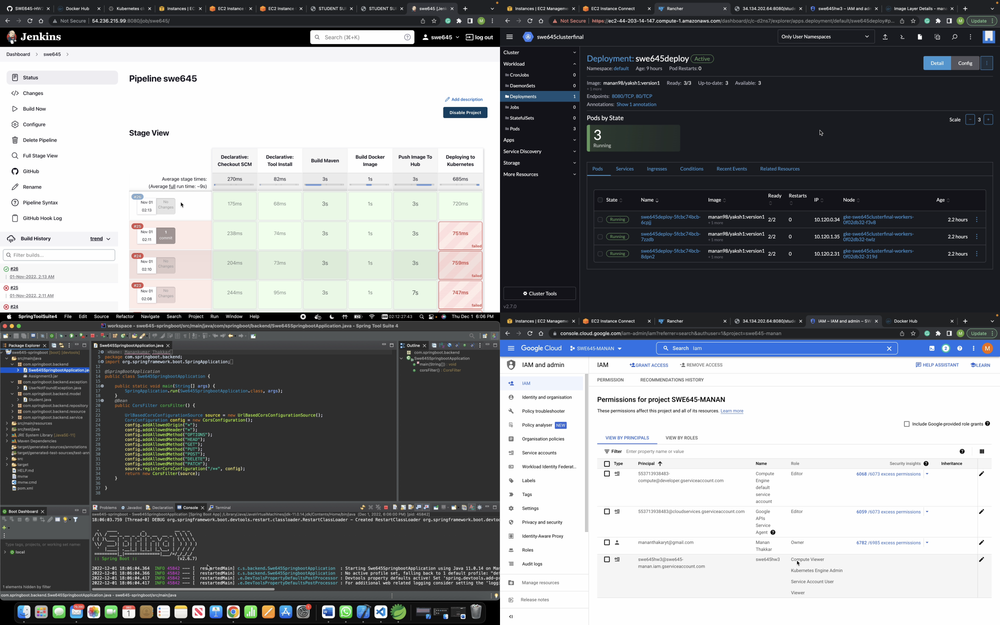The height and width of the screenshot is (625, 1000).
Task: Open Google Cloud help question icon
Action: click(959, 348)
